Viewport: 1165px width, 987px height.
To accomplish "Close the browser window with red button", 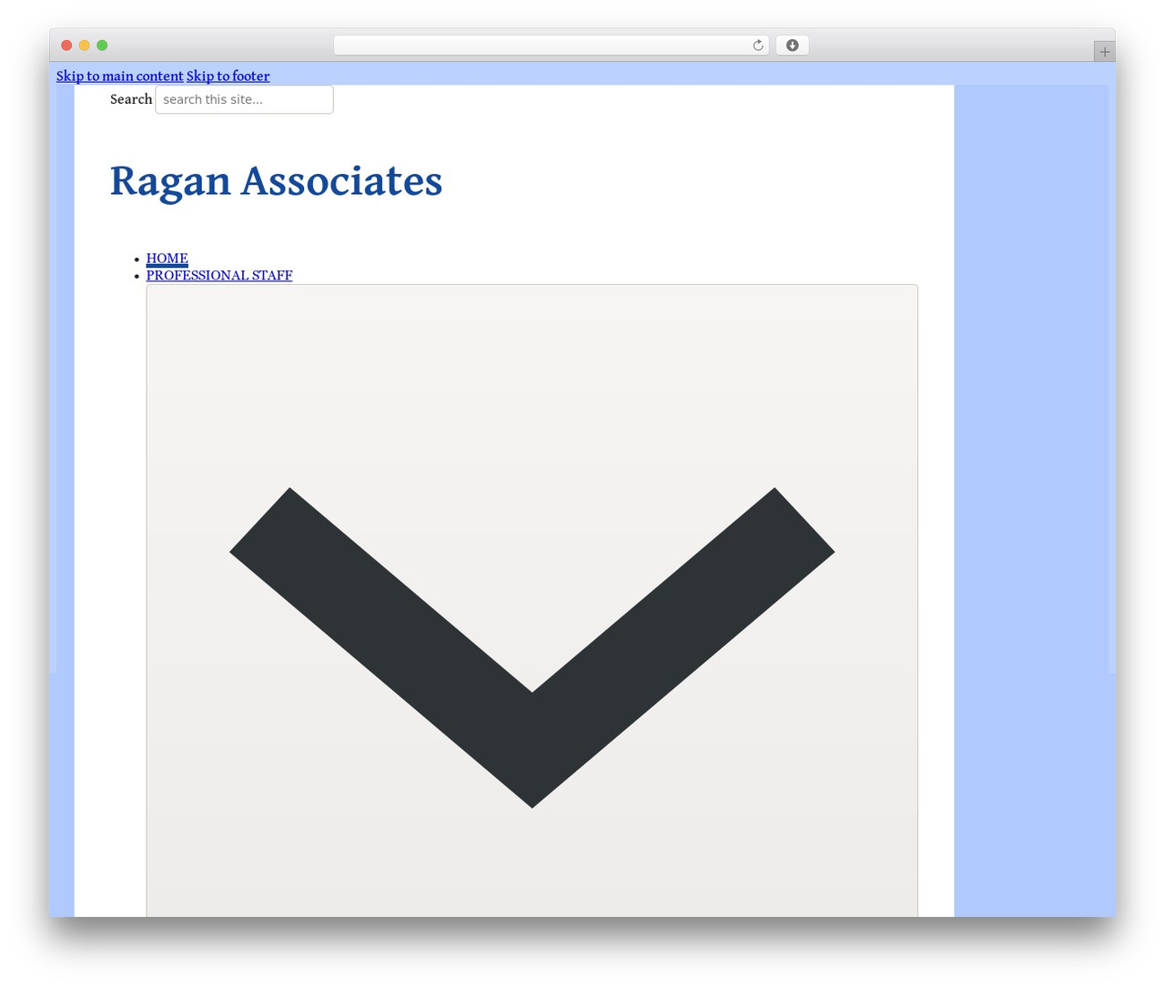I will 66,46.
